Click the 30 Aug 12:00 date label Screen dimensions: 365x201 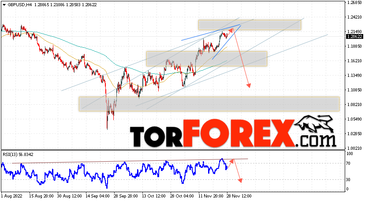click(70, 196)
